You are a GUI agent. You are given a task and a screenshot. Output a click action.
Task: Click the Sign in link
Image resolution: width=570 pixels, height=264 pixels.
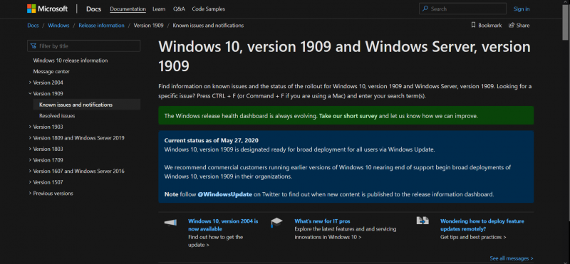click(522, 9)
